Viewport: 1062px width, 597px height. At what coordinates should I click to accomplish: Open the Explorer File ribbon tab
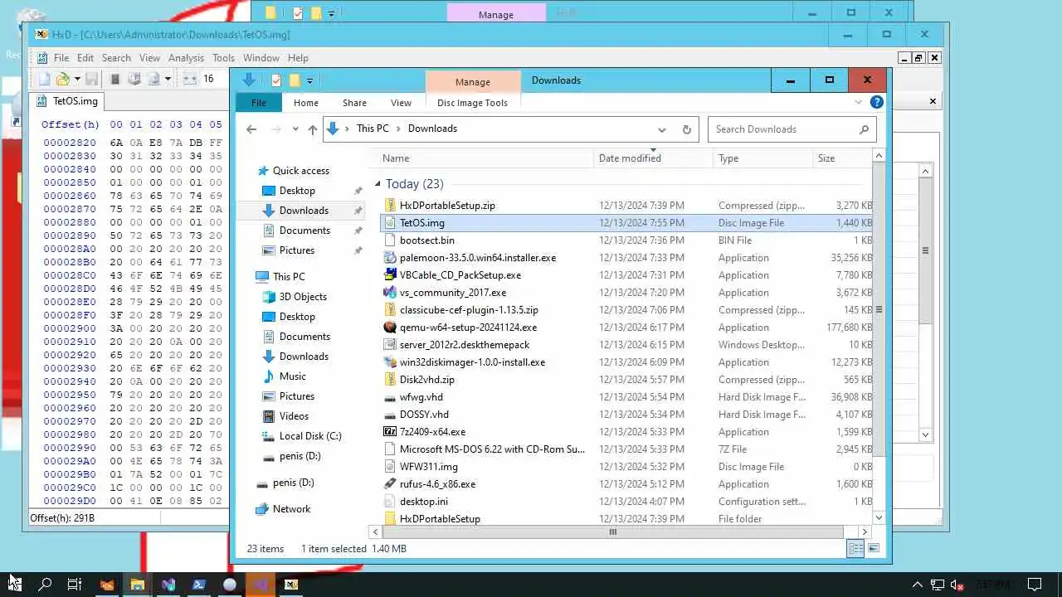tap(259, 103)
